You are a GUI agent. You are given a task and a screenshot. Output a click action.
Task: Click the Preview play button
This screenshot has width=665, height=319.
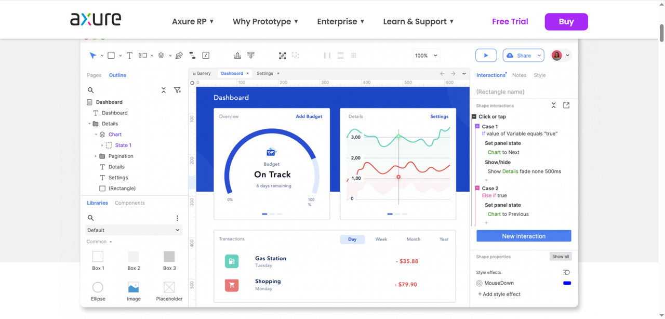tap(486, 56)
